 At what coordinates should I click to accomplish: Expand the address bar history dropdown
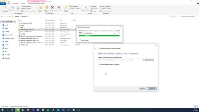tap(171, 16)
